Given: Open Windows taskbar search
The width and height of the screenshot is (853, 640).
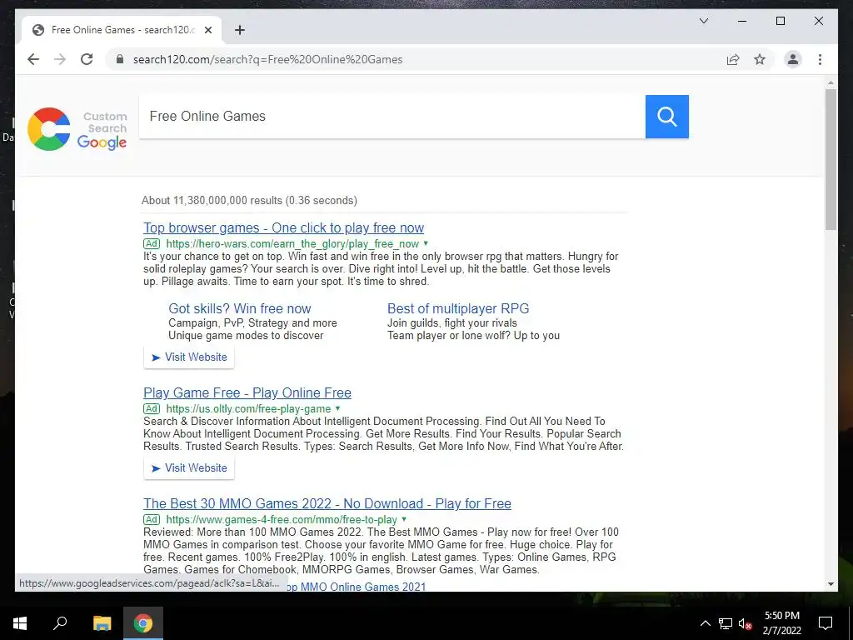Looking at the screenshot, I should (x=60, y=623).
